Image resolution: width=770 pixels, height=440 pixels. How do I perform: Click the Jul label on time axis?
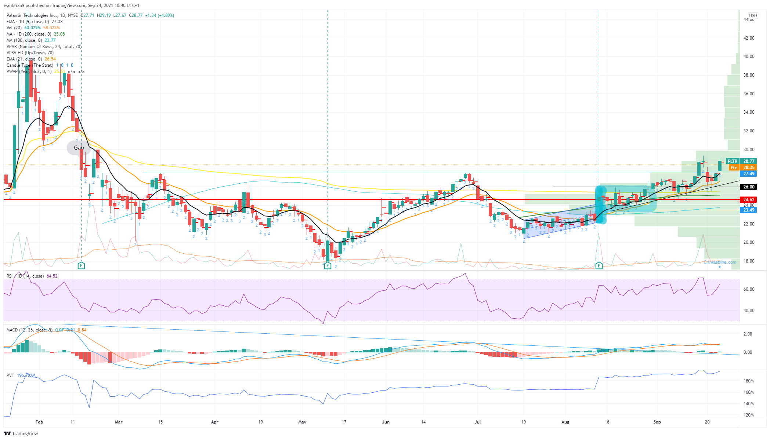pyautogui.click(x=478, y=422)
